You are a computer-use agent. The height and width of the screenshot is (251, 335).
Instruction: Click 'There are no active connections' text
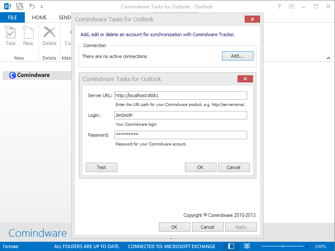(114, 56)
